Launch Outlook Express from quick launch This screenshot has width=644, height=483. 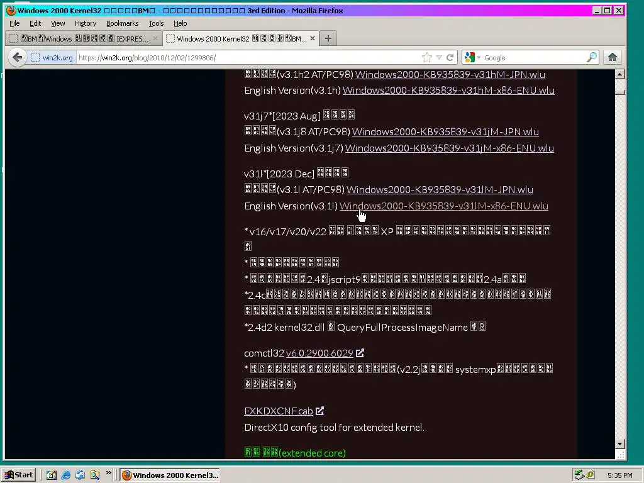tap(80, 475)
